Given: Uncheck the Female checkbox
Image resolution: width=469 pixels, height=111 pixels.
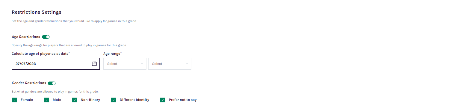Looking at the screenshot, I should [14, 100].
